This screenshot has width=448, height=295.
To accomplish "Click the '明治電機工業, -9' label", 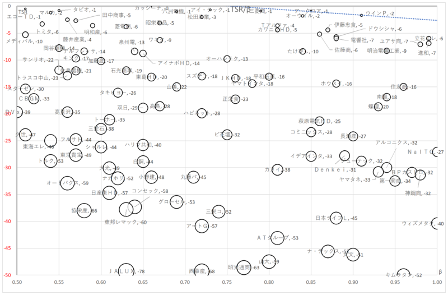I will 387,51.
